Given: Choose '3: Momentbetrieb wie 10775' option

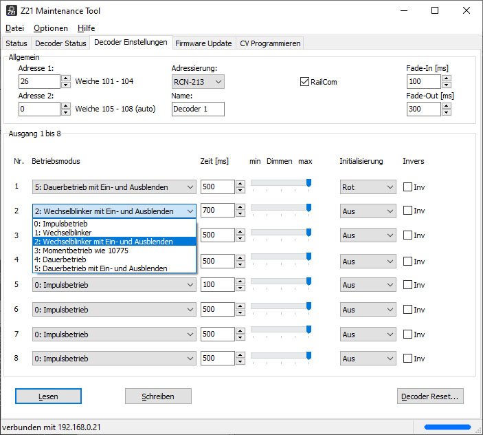Looking at the screenshot, I should click(x=114, y=251).
